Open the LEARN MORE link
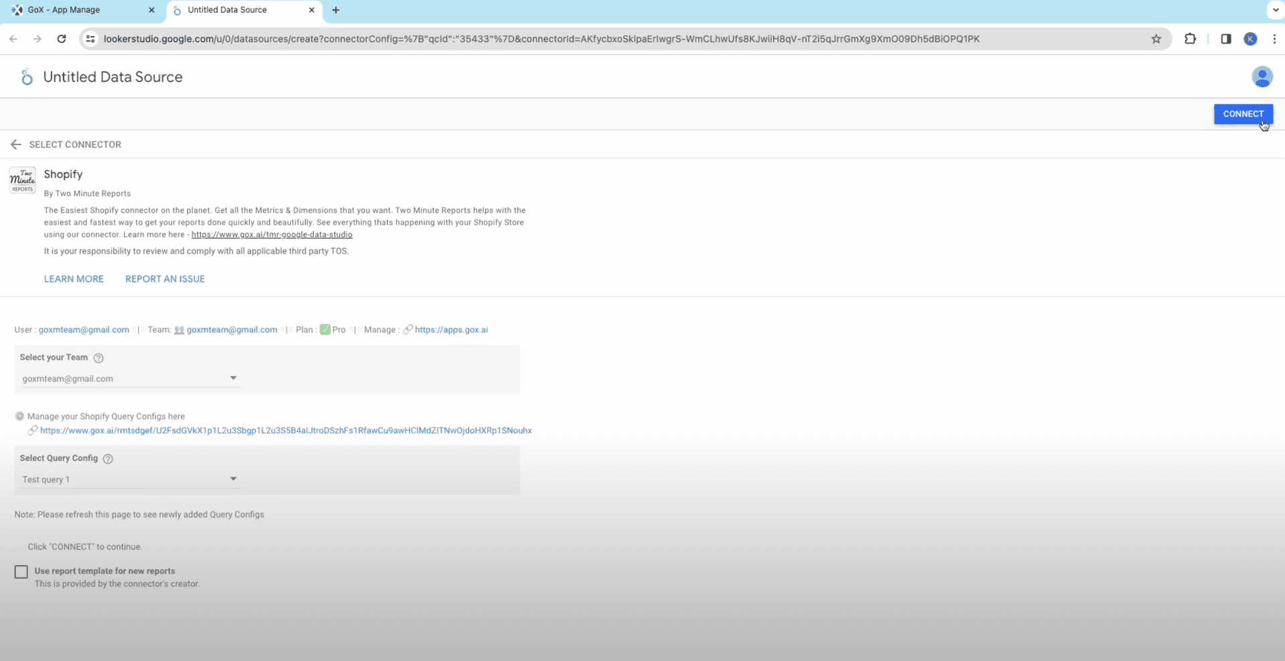 pos(74,279)
